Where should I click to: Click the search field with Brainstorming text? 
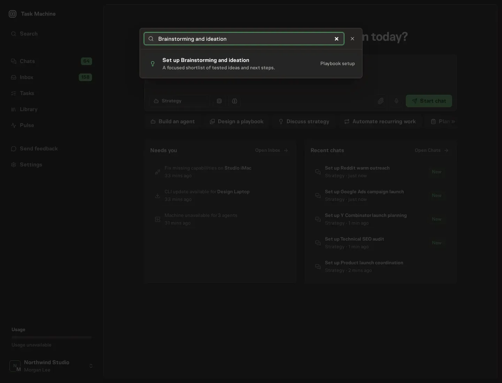tap(244, 39)
